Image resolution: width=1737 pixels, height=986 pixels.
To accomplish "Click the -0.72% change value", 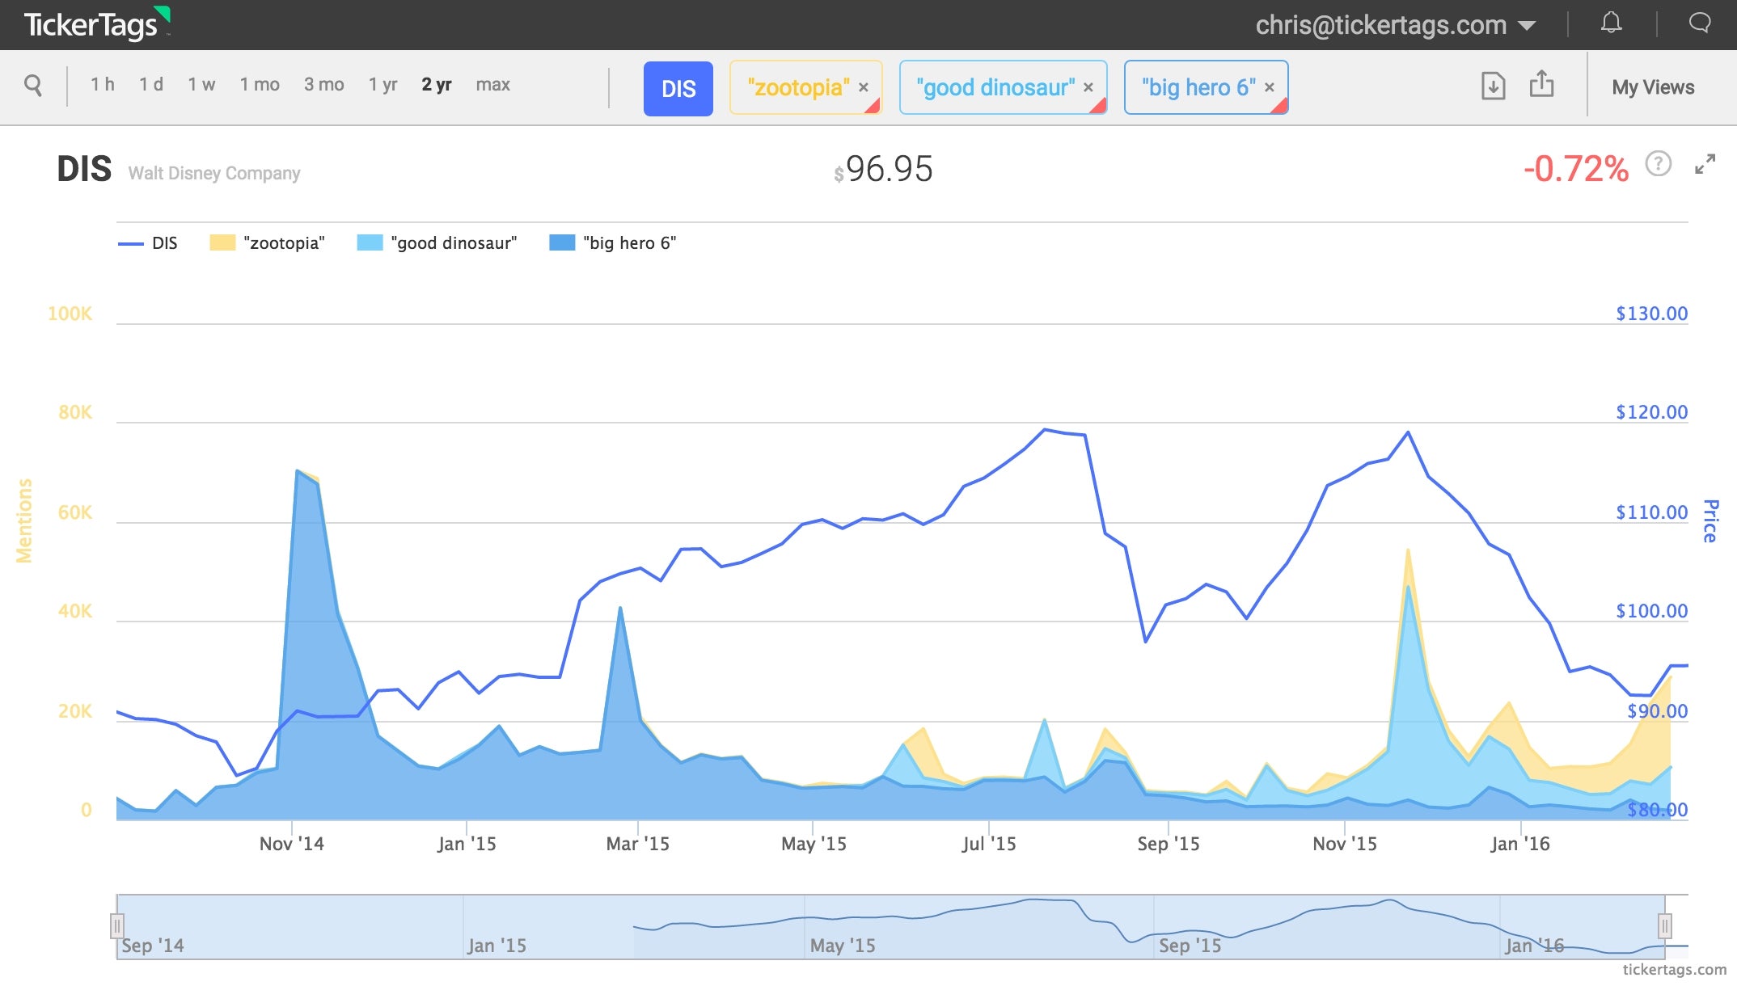I will click(x=1575, y=169).
